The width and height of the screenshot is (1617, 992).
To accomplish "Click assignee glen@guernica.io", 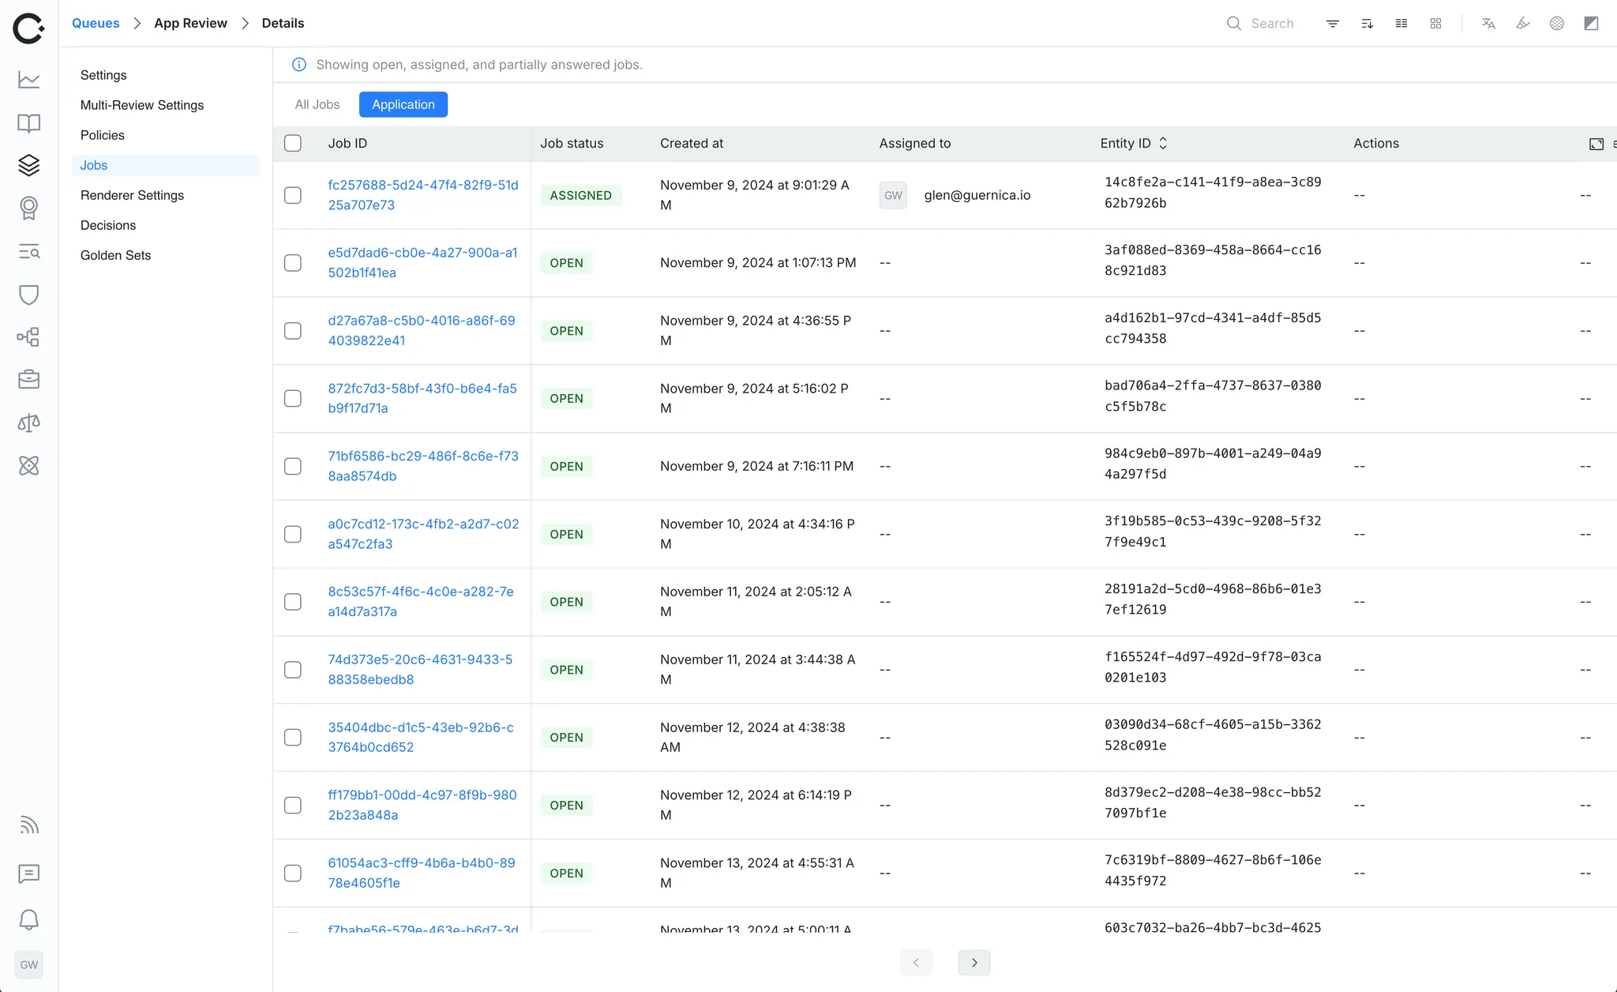I will pyautogui.click(x=977, y=195).
